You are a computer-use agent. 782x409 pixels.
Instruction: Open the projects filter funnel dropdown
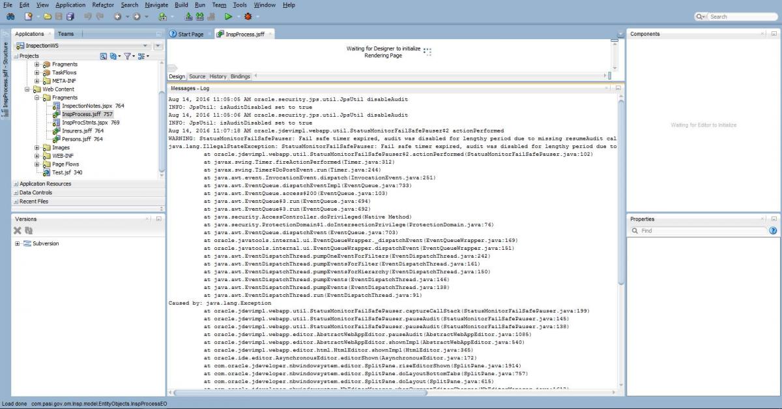128,56
